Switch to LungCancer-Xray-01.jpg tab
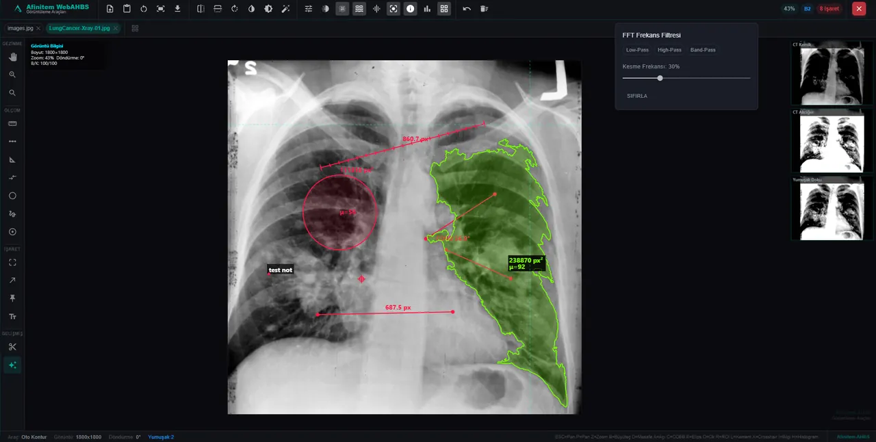The height and width of the screenshot is (442, 876). pyautogui.click(x=79, y=28)
